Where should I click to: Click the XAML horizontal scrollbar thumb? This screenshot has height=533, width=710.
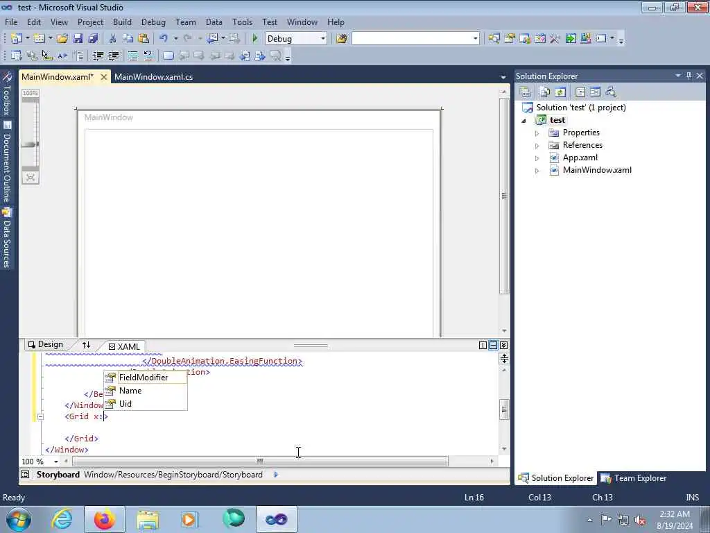click(x=260, y=462)
